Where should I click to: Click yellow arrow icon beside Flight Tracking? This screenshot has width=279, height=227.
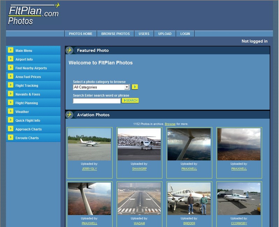(x=11, y=85)
